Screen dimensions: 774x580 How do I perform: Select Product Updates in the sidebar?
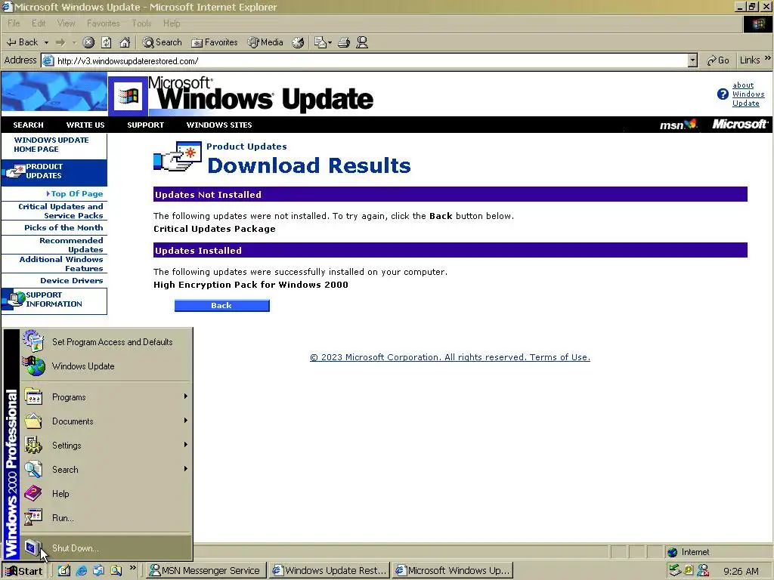pyautogui.click(x=54, y=171)
